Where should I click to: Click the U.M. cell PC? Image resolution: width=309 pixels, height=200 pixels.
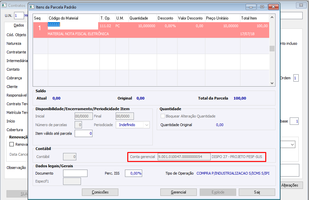[118, 26]
